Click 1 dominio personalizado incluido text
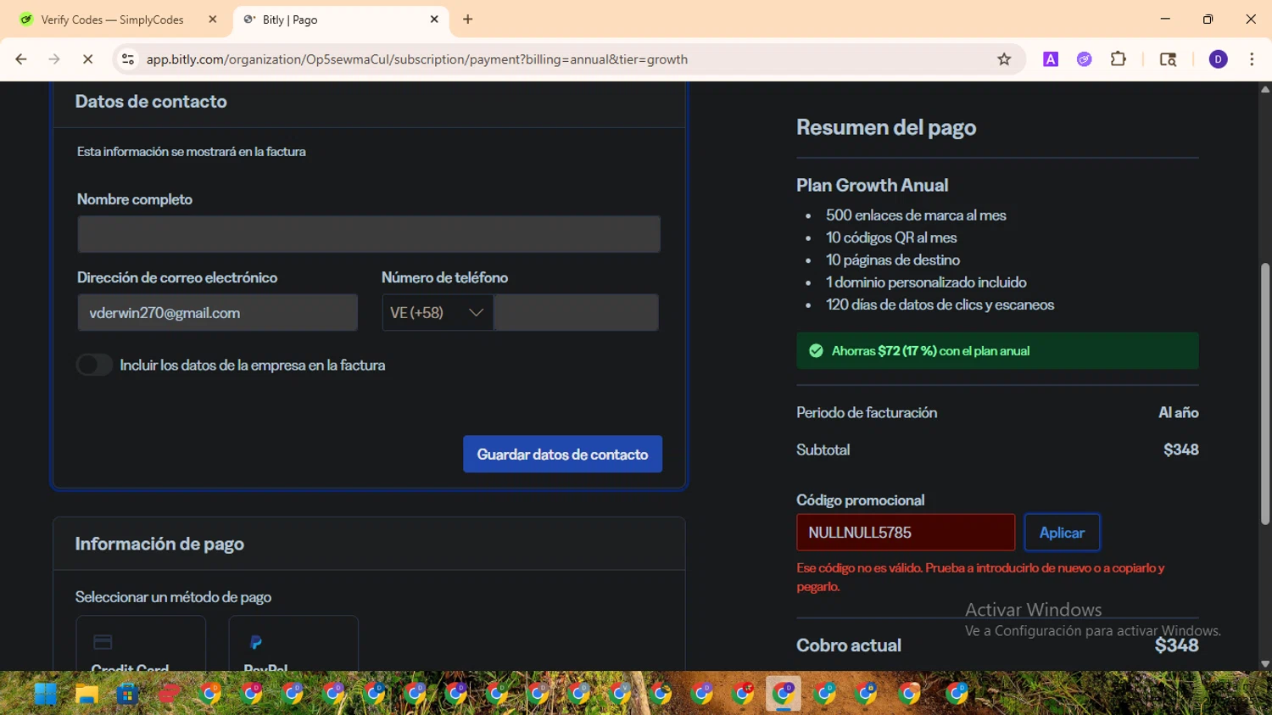Image resolution: width=1272 pixels, height=715 pixels. 926,282
